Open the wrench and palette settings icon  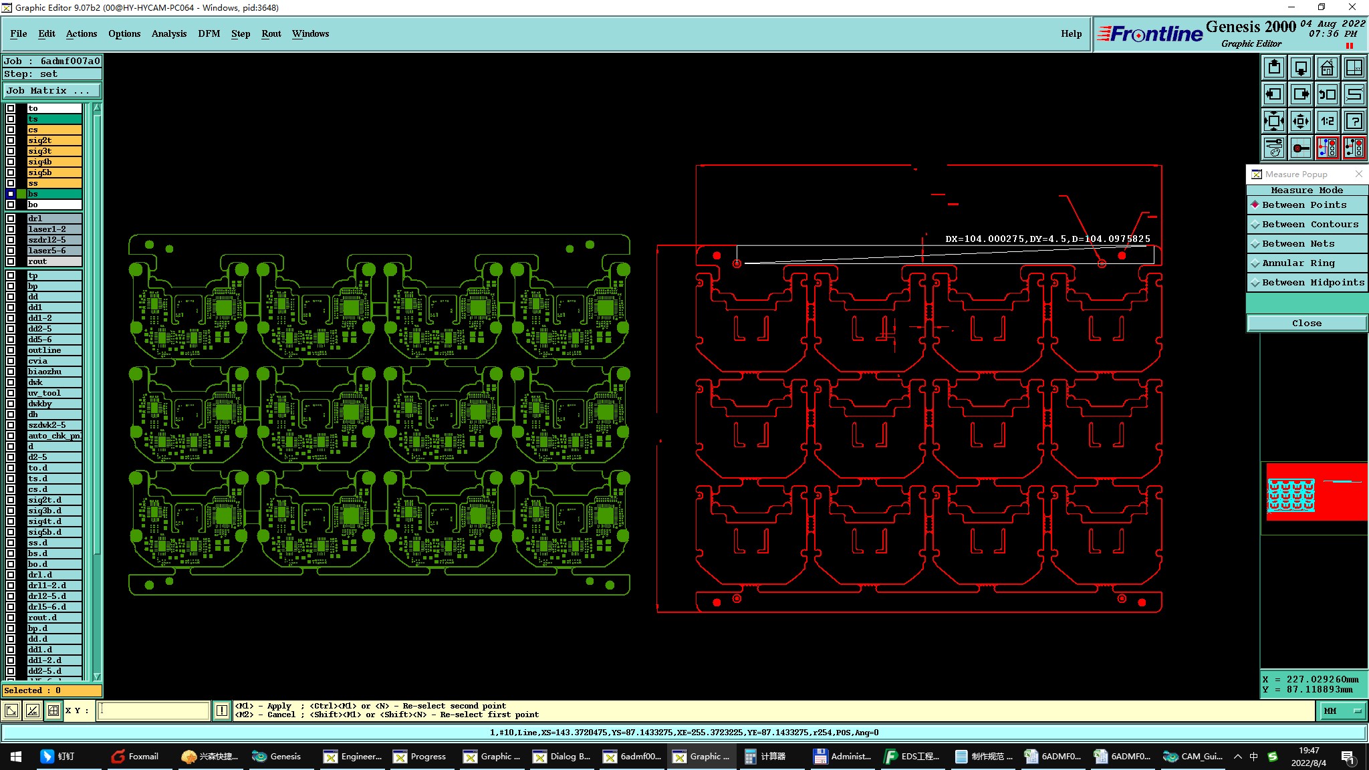click(1274, 148)
